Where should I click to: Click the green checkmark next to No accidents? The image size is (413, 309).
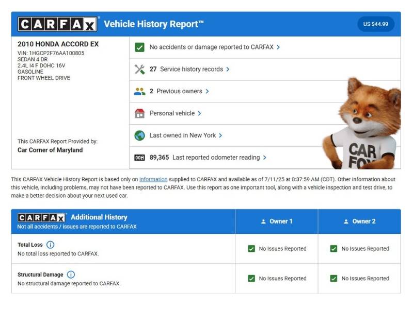[139, 47]
